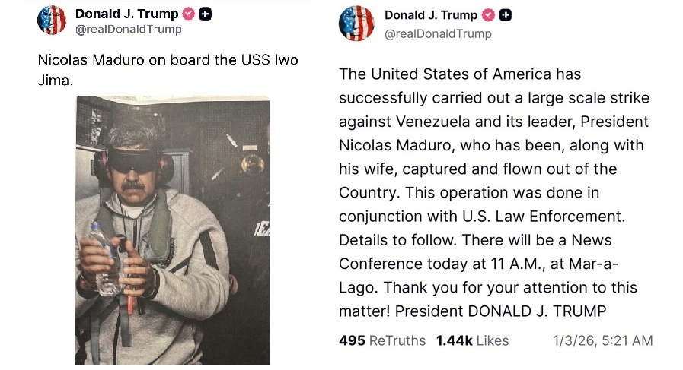Click the profile avatar on the right post
Image resolution: width=683 pixels, height=370 pixels.
click(x=356, y=24)
